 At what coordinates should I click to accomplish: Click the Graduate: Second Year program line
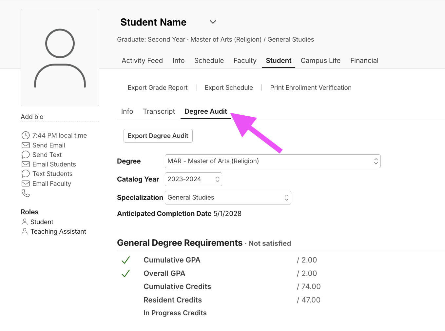[x=215, y=39]
